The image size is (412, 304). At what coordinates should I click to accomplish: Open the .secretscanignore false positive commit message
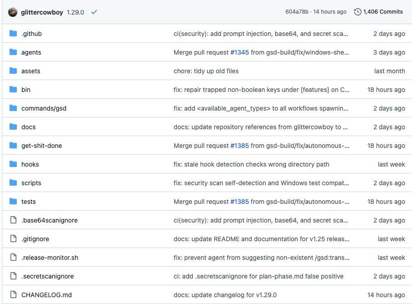coord(259,276)
